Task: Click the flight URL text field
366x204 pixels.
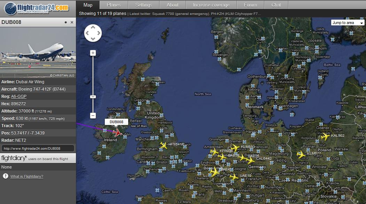Action: (38, 148)
